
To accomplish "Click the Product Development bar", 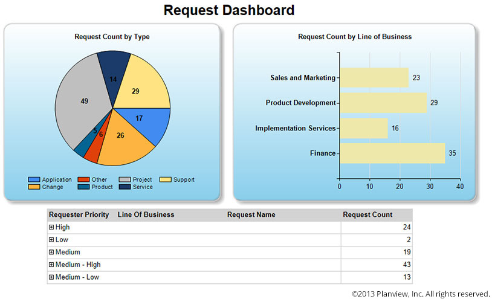I will click(x=383, y=103).
